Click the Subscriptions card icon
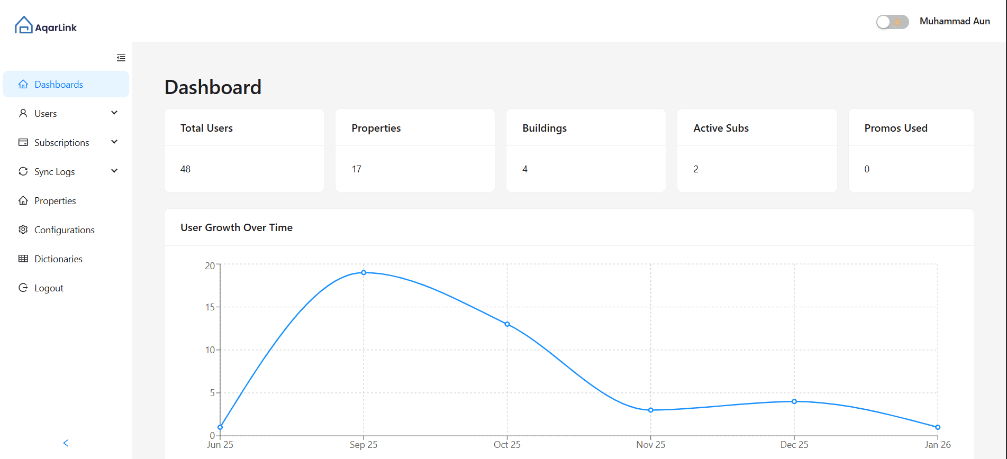 [23, 142]
